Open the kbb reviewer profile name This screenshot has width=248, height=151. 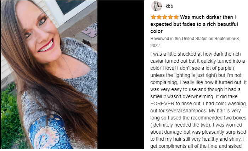pos(169,6)
